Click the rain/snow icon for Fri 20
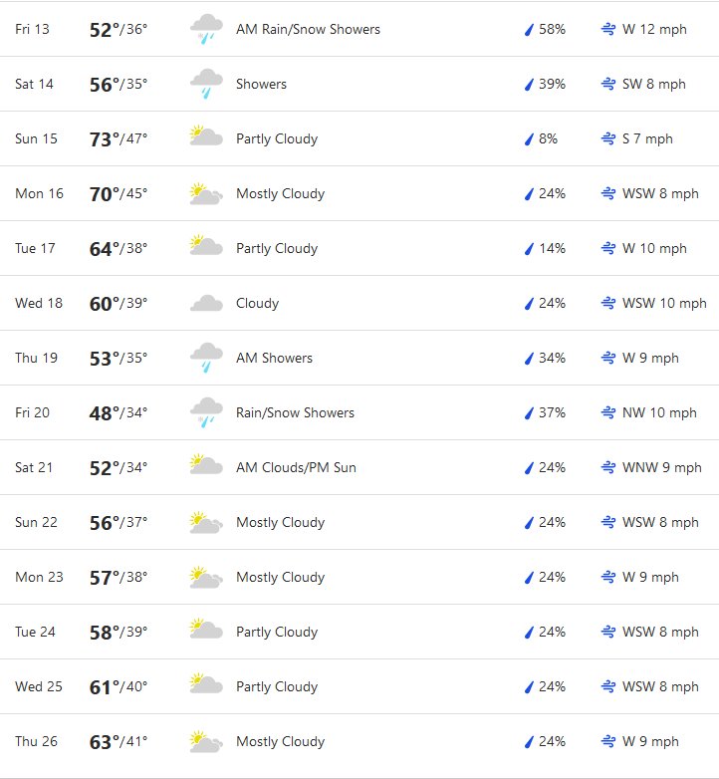The image size is (719, 779). [206, 412]
